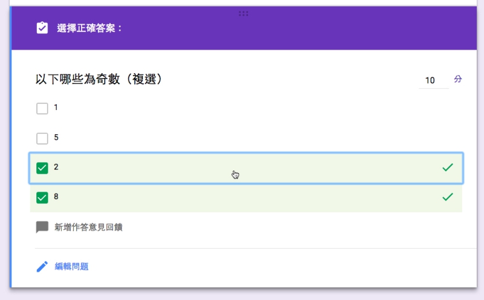Select the option label "1" text

click(x=56, y=108)
